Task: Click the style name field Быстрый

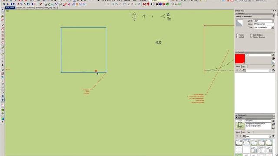Action: pyautogui.click(x=258, y=121)
